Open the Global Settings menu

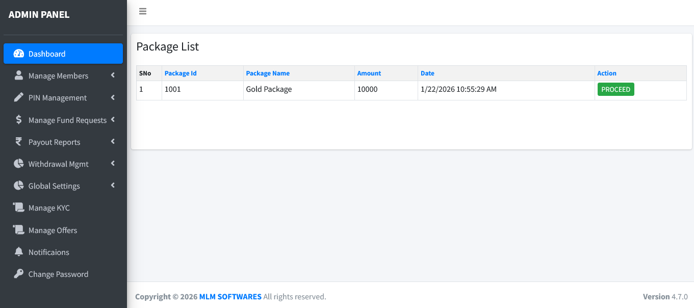point(63,186)
